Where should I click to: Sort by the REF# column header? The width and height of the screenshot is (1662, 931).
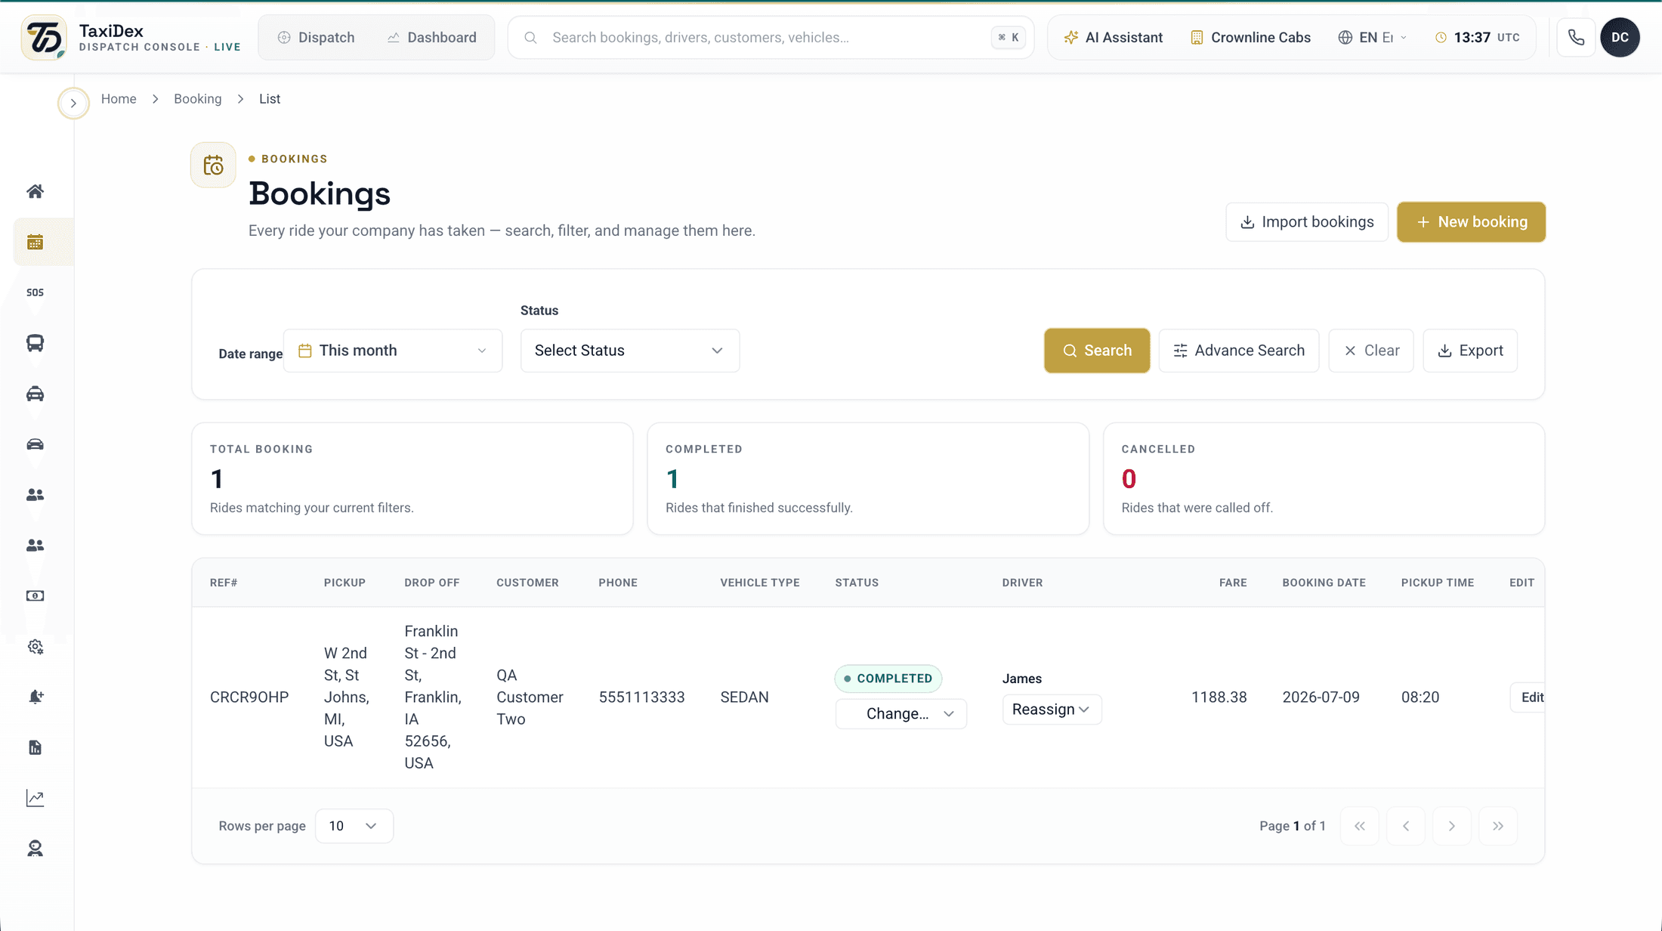tap(224, 583)
